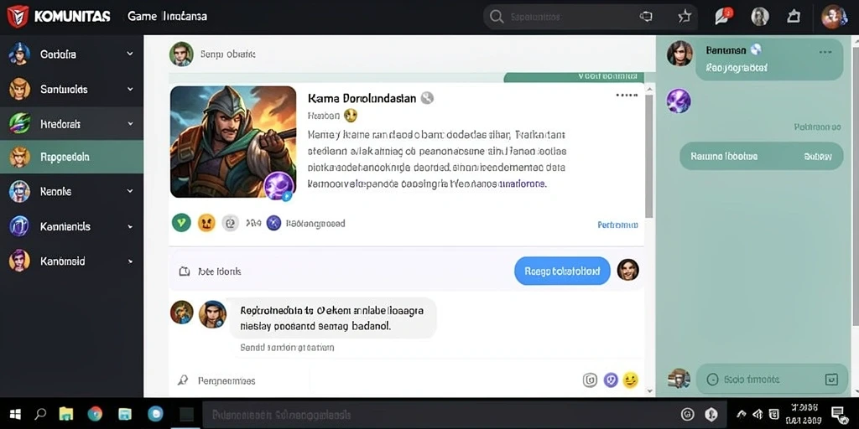
Task: Click the author avatar beside 'Senpp obiarits'
Action: [181, 54]
